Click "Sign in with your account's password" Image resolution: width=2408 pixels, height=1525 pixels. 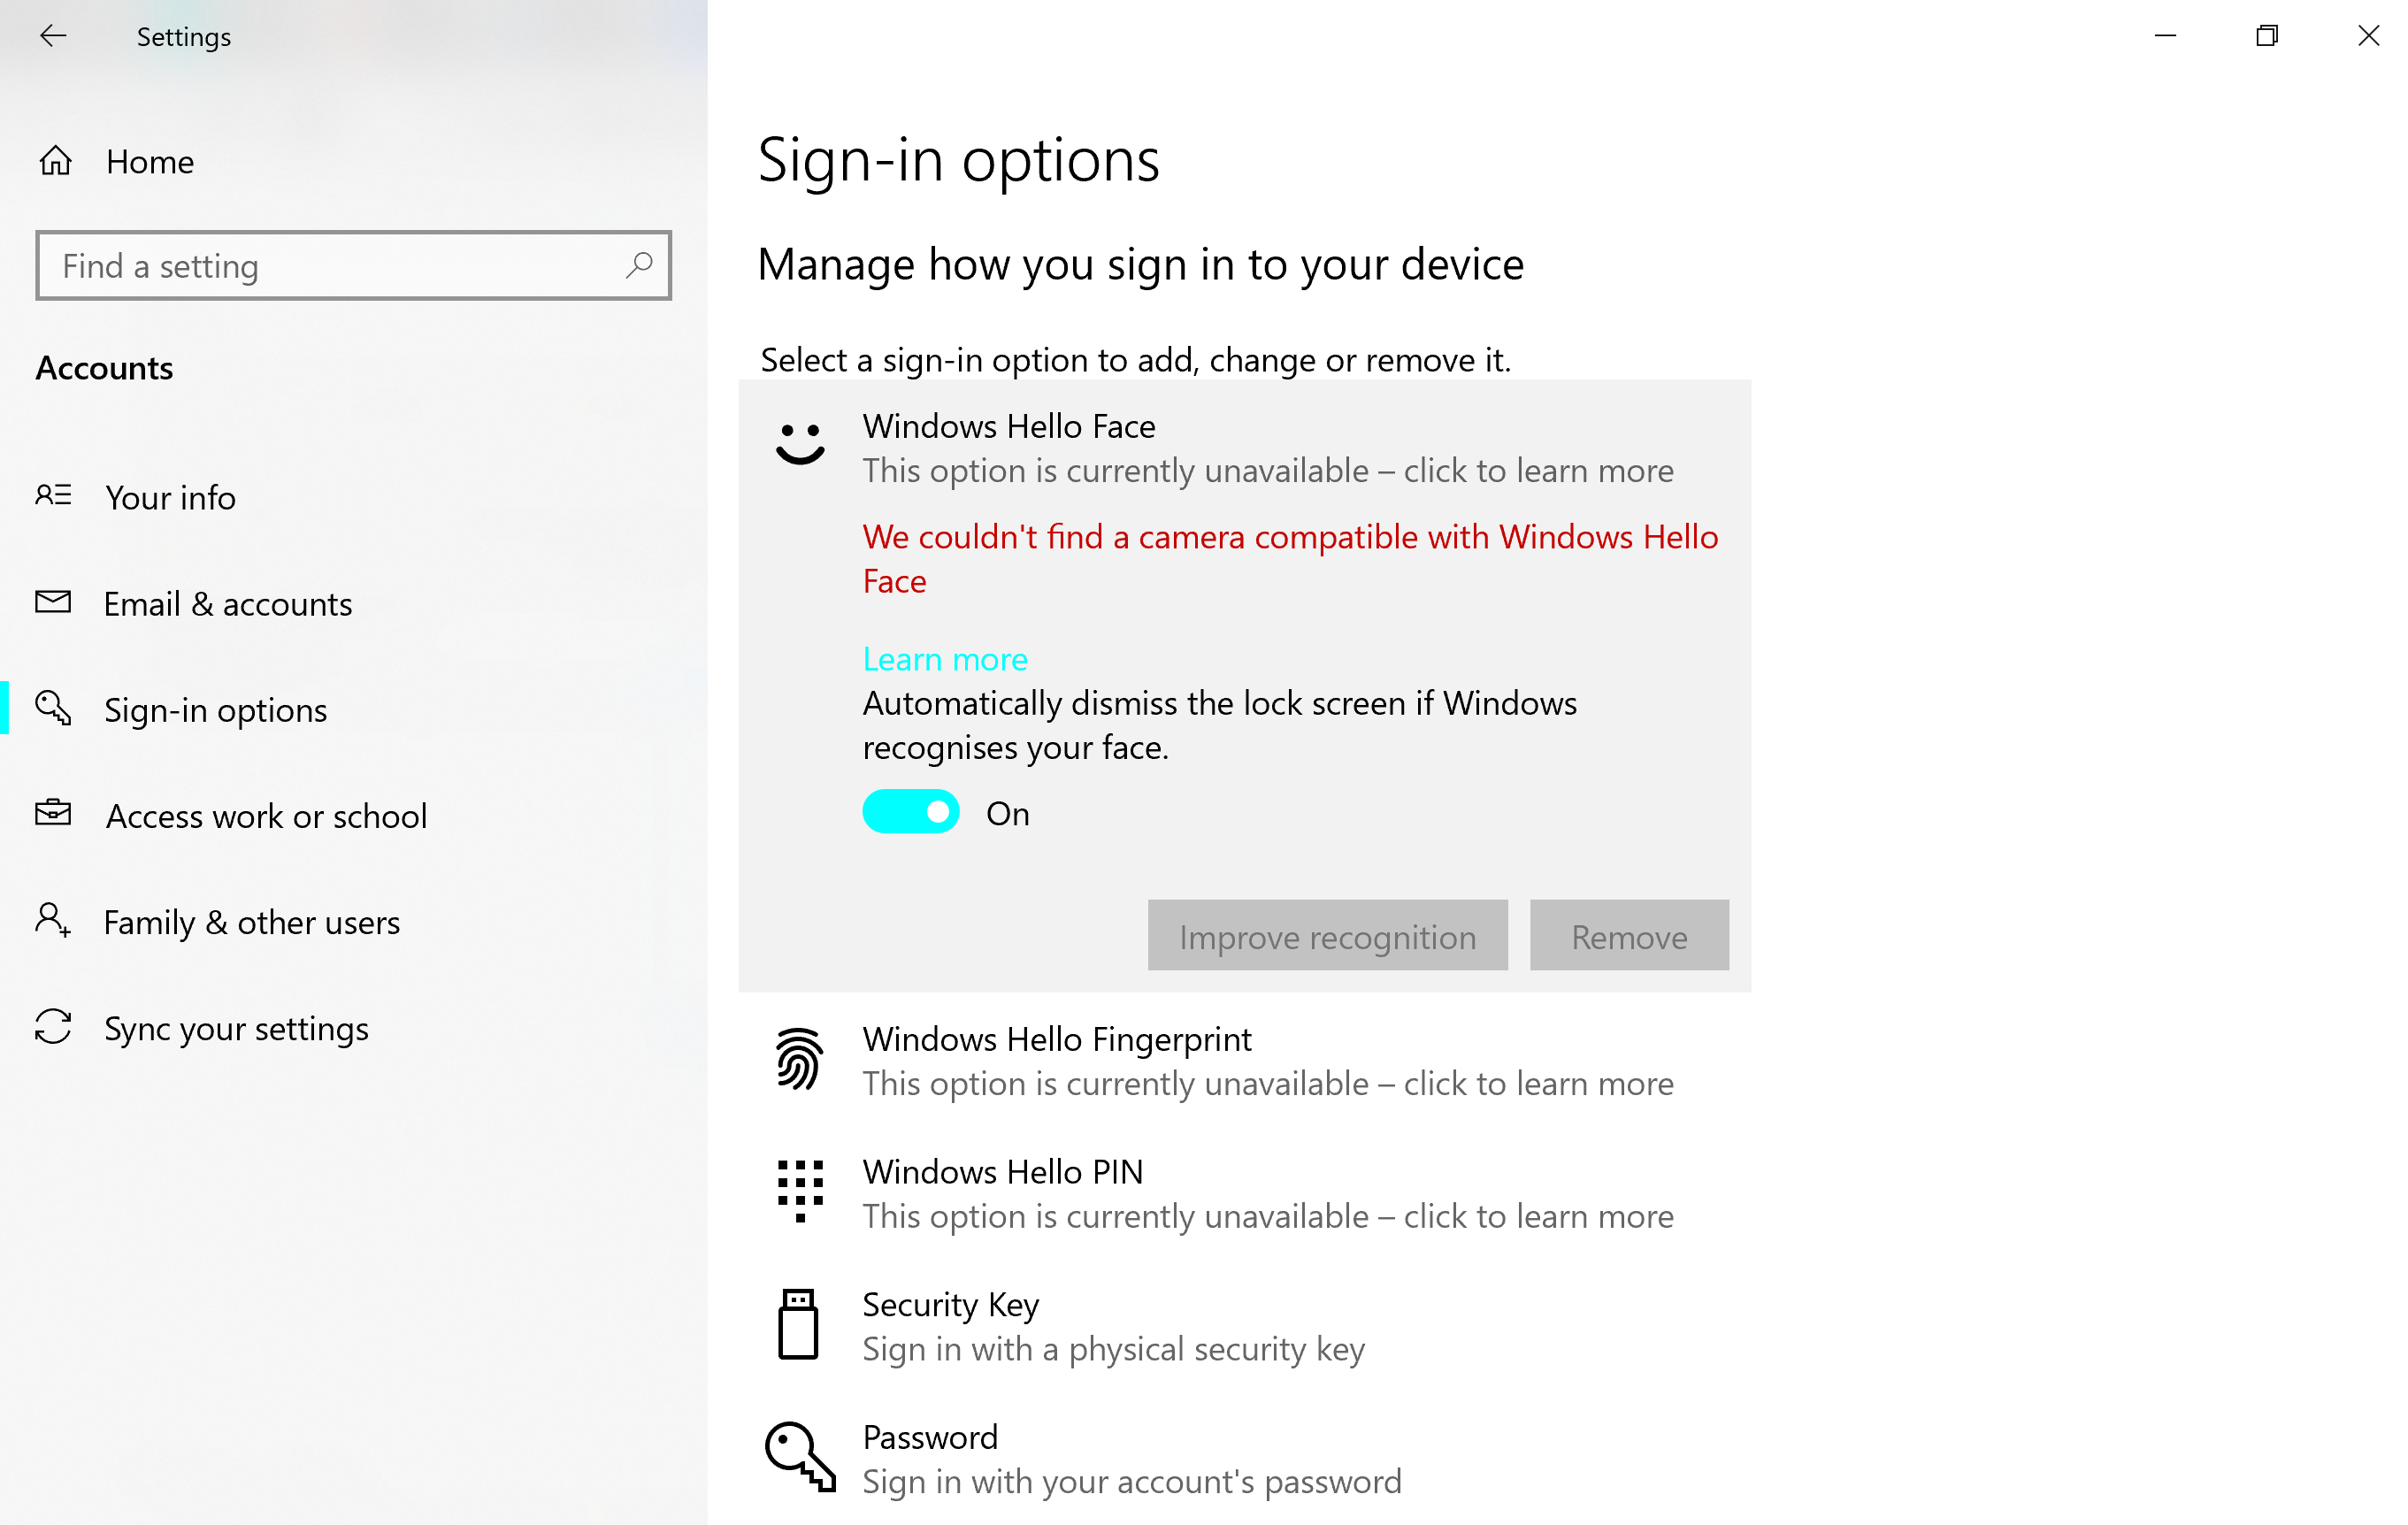(x=1132, y=1481)
